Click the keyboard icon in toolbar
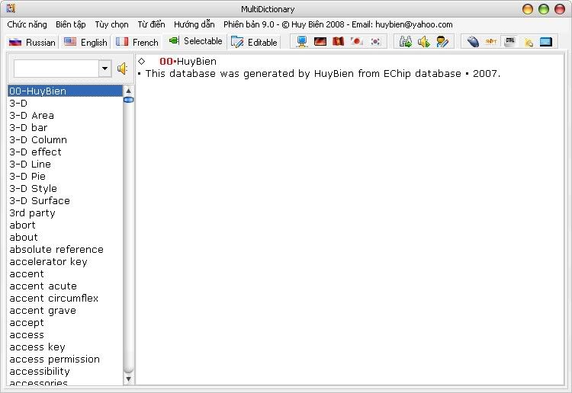 546,41
